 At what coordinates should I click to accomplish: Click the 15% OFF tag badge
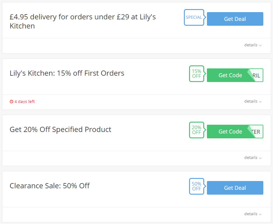[197, 74]
